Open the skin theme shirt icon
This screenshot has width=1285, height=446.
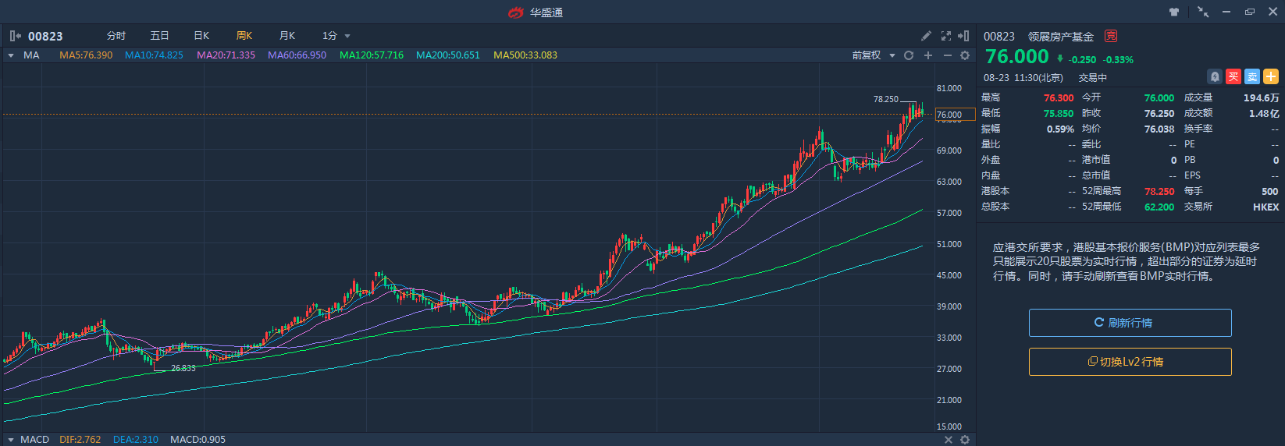tap(1174, 12)
